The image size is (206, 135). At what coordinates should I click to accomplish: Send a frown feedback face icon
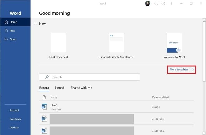coord(163,3)
